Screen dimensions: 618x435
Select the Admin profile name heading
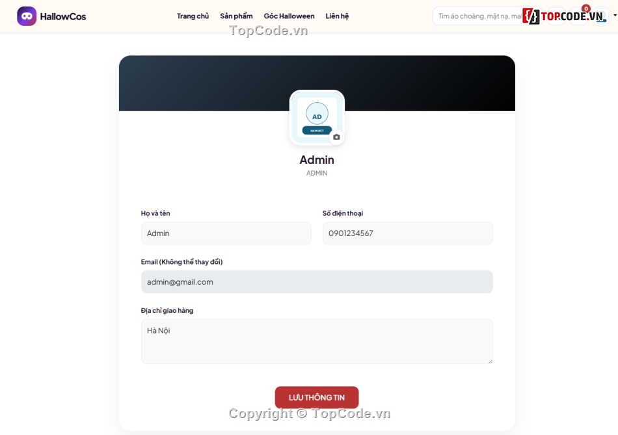coord(317,159)
